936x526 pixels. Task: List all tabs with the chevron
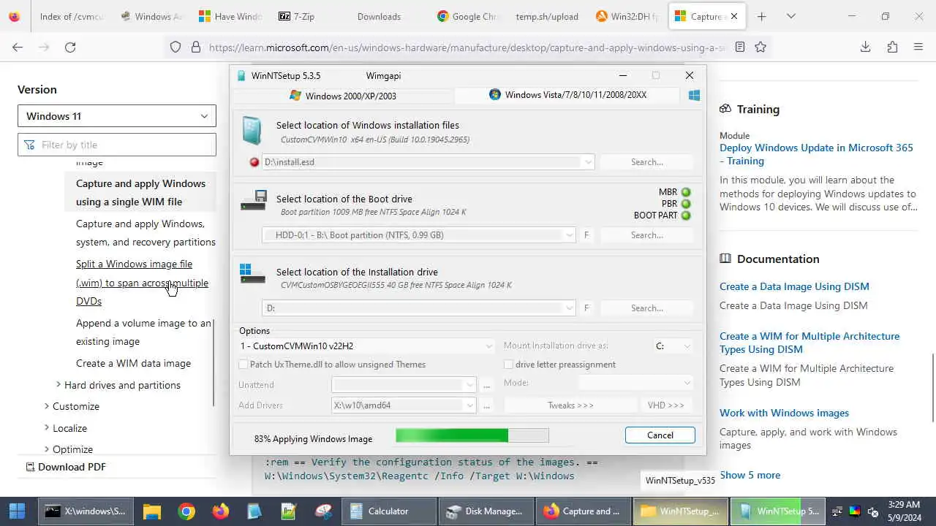point(790,16)
